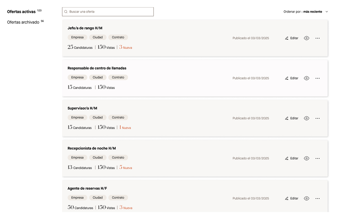Click the '3 Nueva' indicator on Jefe/a de rango
Screen dimensions: 337x217
[126, 48]
